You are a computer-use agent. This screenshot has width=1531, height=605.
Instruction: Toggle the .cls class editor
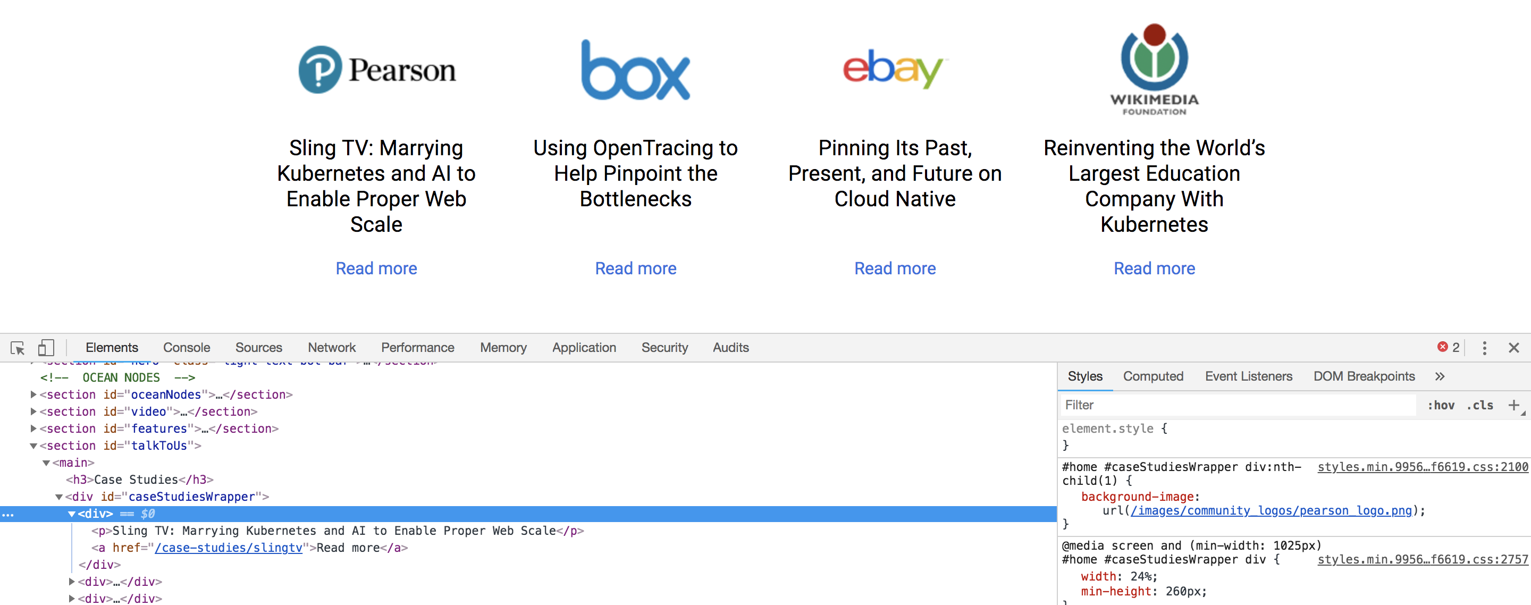(x=1479, y=405)
